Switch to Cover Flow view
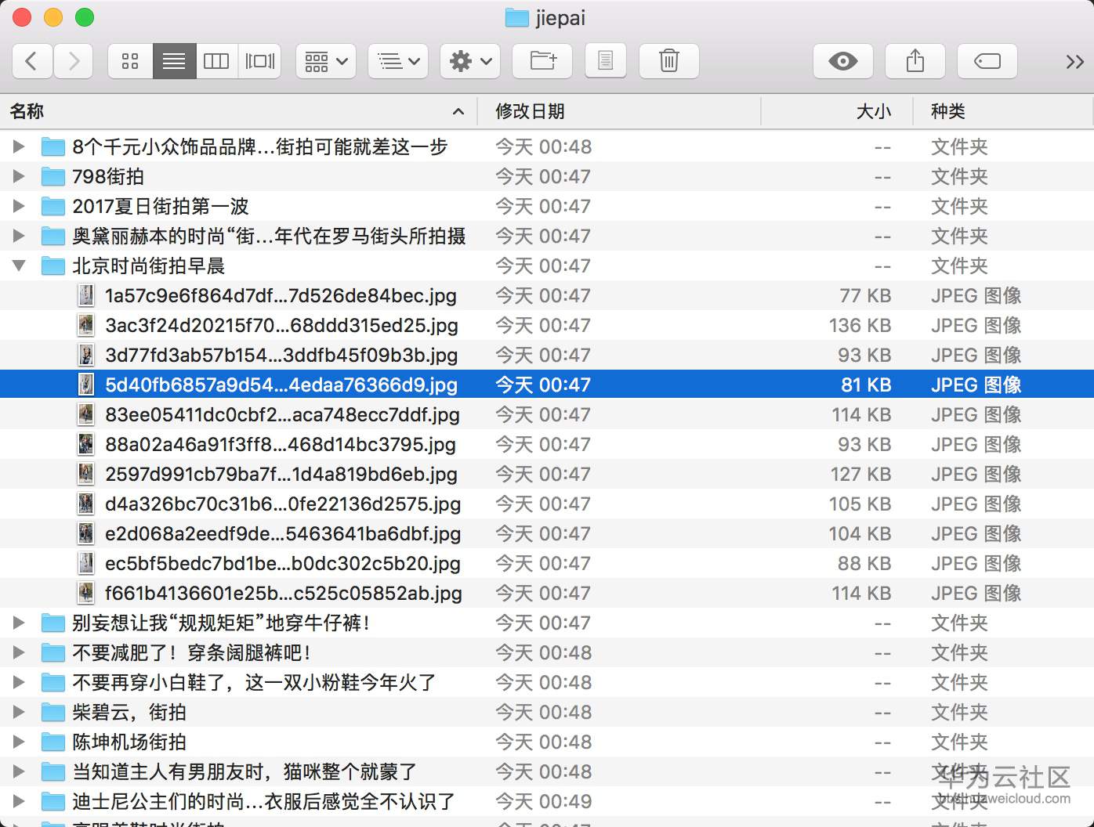1094x827 pixels. 259,61
